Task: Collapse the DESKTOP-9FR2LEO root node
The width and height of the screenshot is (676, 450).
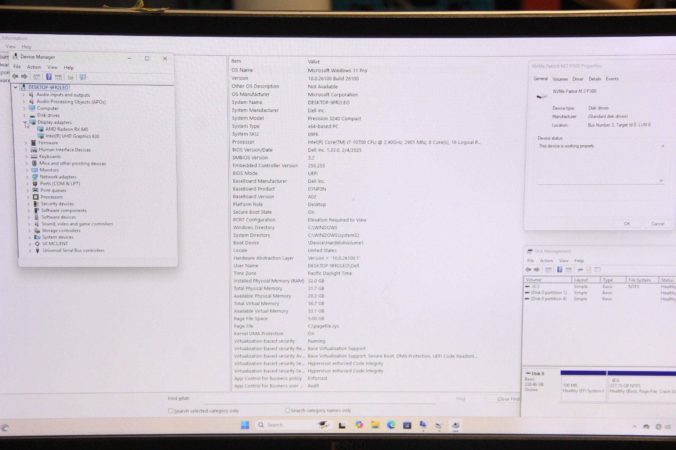Action: 16,87
